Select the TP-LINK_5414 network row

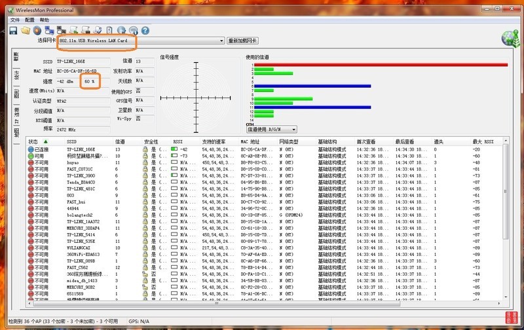[x=265, y=235]
